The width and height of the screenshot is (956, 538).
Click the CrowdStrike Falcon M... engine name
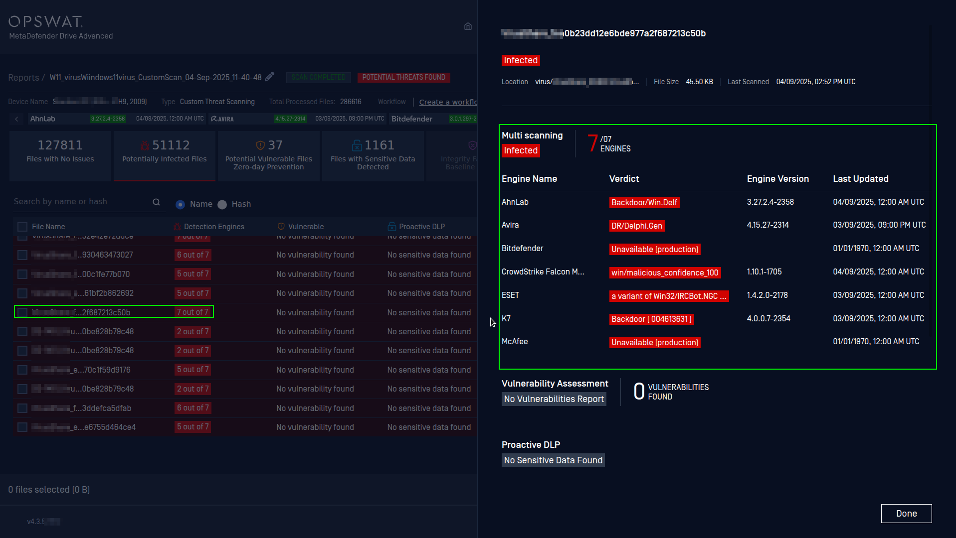(x=543, y=272)
